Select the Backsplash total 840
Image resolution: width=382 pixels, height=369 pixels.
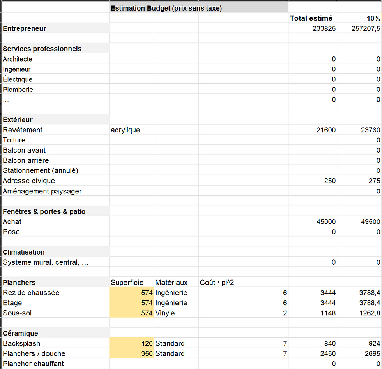coord(313,343)
